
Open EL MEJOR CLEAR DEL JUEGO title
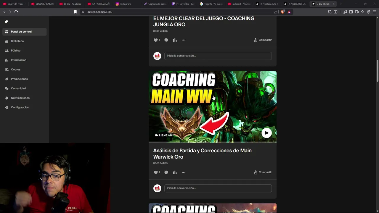(x=204, y=21)
